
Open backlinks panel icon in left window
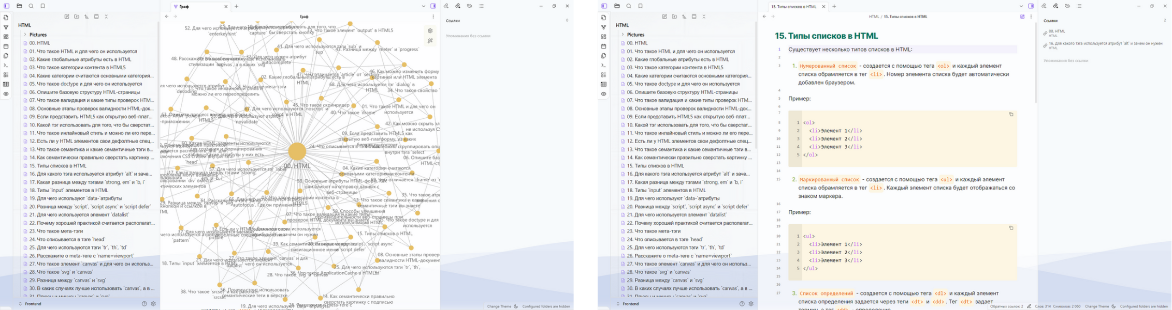coord(446,6)
